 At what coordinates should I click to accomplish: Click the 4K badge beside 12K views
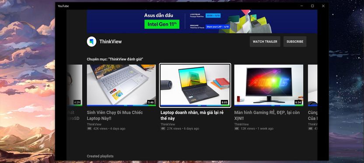[x=237, y=129]
